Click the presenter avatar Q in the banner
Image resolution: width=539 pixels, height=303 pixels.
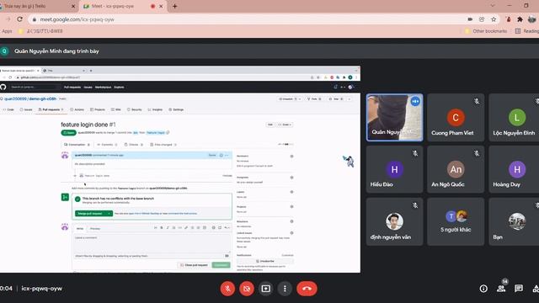(4, 51)
